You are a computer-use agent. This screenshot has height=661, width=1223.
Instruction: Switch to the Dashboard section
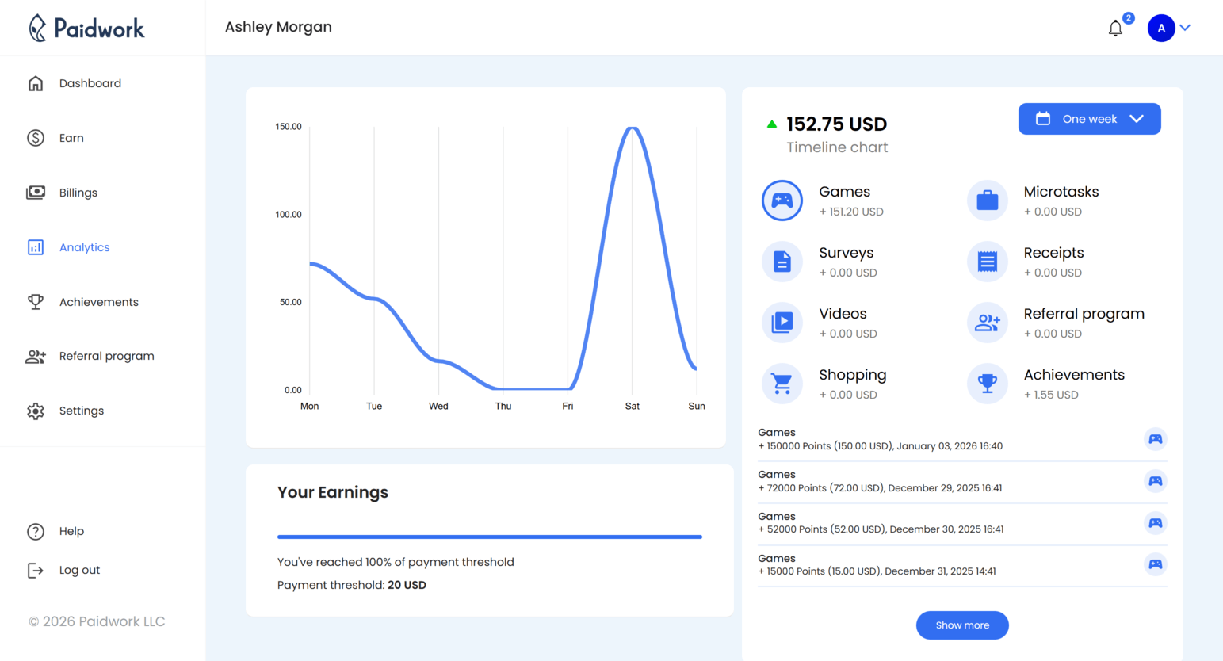point(90,82)
